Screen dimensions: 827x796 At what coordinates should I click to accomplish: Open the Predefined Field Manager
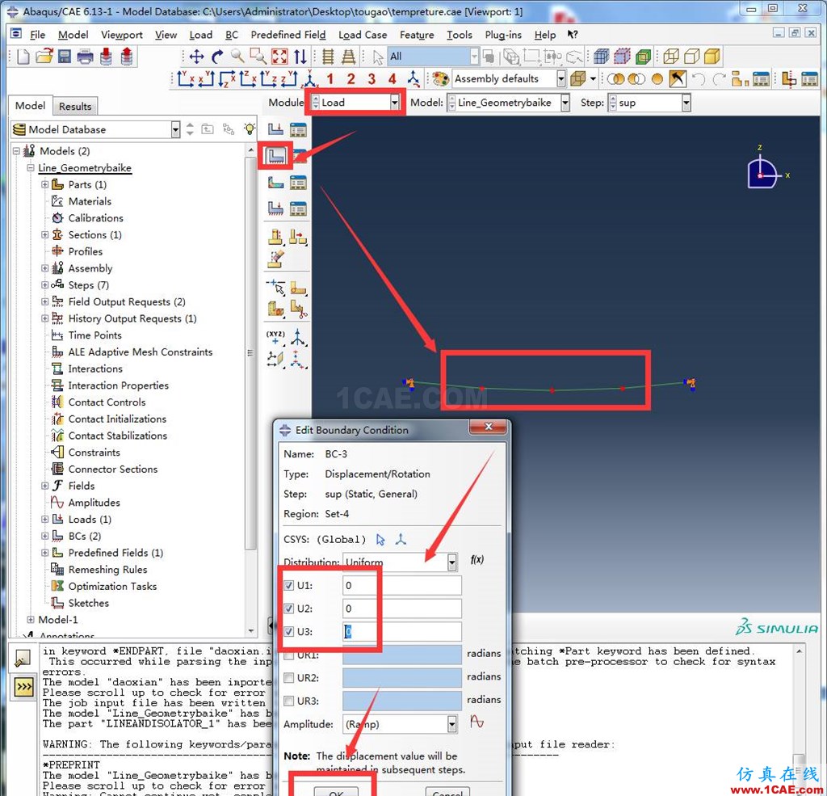pyautogui.click(x=298, y=183)
